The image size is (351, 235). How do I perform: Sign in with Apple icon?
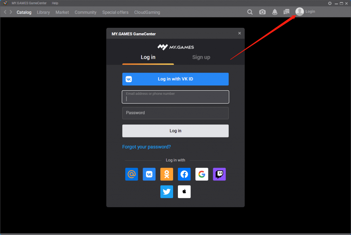tap(184, 192)
